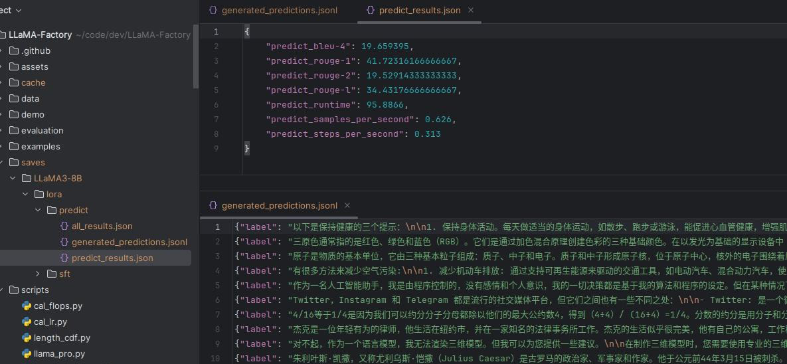Click the predict folder icon
This screenshot has height=364, width=787.
52,211
